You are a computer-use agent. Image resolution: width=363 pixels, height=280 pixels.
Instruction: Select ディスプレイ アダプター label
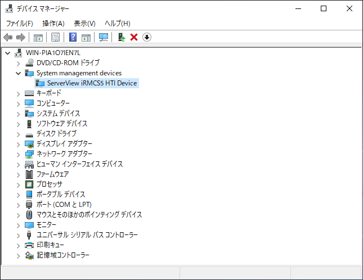pos(64,144)
